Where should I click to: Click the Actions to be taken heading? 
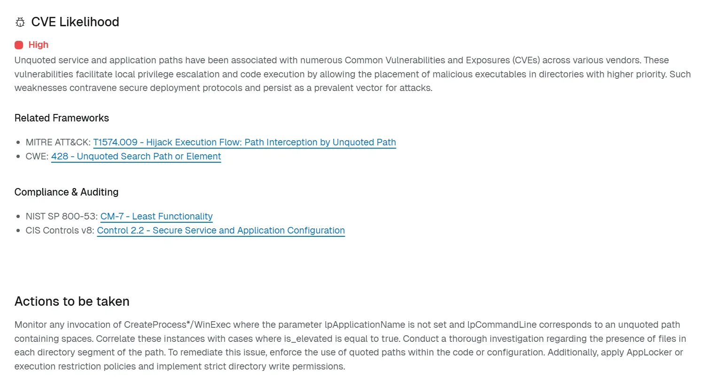coord(72,302)
